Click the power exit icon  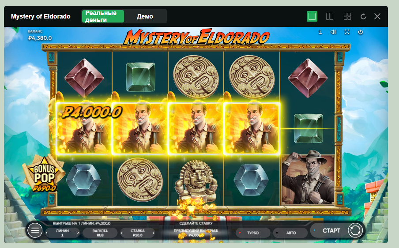pyautogui.click(x=360, y=32)
